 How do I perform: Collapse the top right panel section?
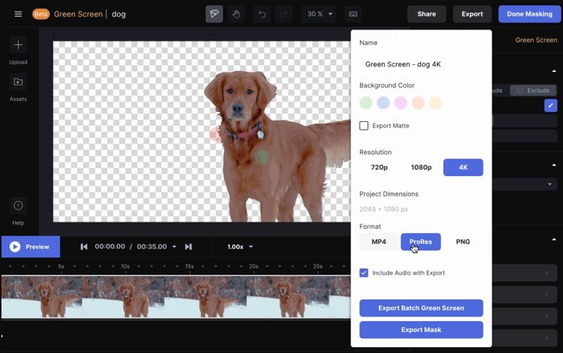(554, 71)
